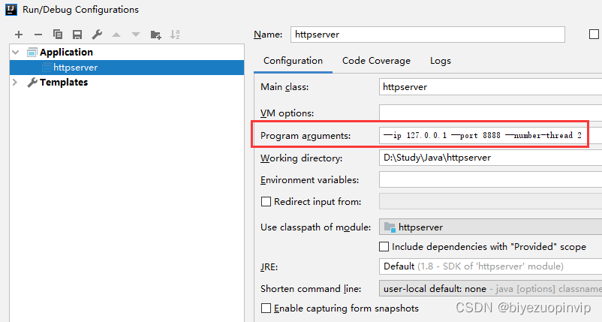
Task: Remove configuration with the minus icon
Action: [x=38, y=35]
